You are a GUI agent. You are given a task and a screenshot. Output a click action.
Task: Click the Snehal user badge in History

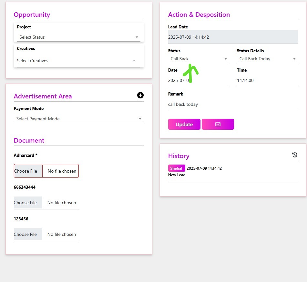(177, 168)
